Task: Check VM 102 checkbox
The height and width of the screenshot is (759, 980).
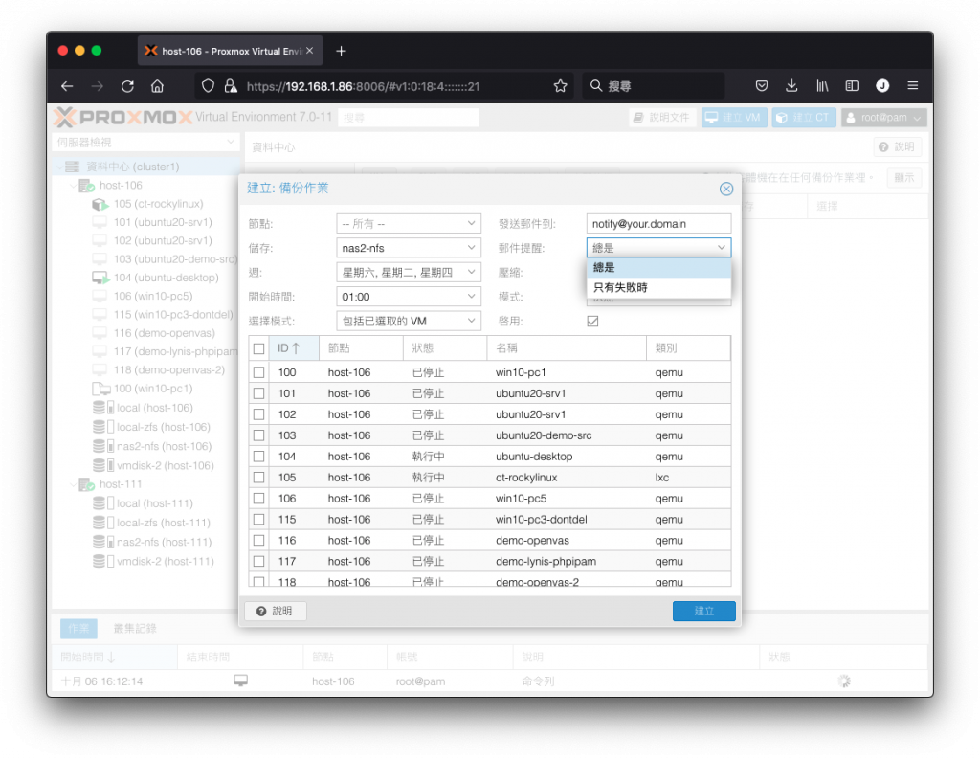Action: [258, 414]
